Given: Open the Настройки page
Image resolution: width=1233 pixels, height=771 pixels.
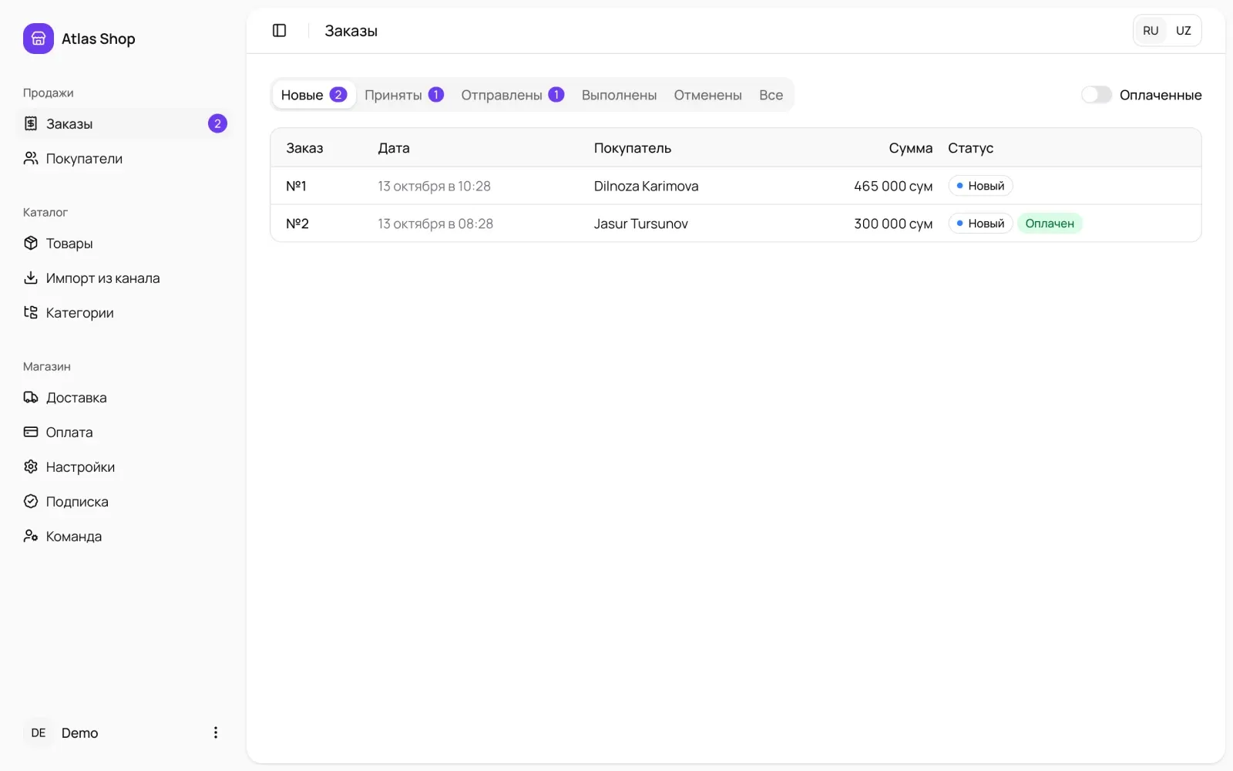Looking at the screenshot, I should pos(123,466).
